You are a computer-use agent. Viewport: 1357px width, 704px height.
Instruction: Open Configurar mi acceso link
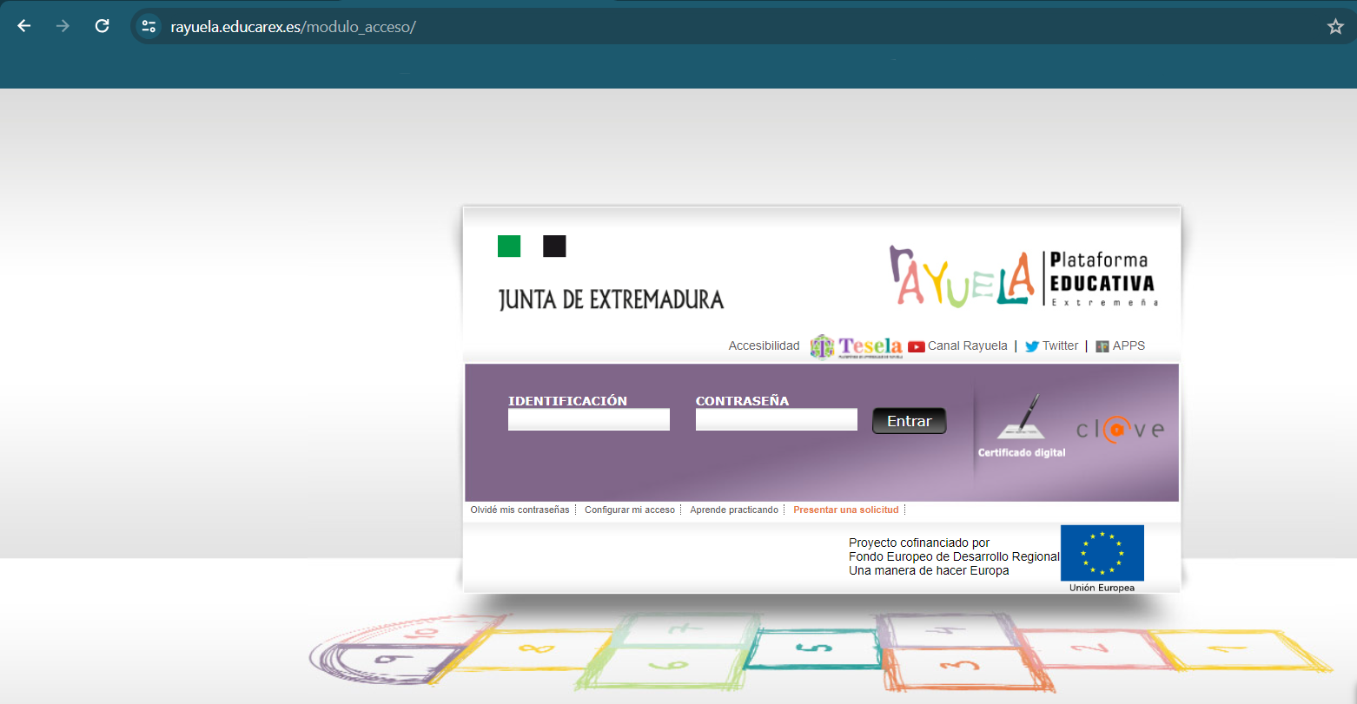630,510
